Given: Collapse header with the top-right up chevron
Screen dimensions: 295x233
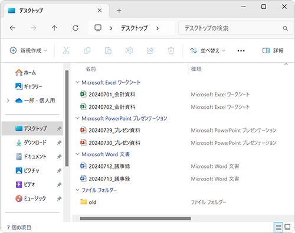Looking at the screenshot, I should (x=286, y=64).
